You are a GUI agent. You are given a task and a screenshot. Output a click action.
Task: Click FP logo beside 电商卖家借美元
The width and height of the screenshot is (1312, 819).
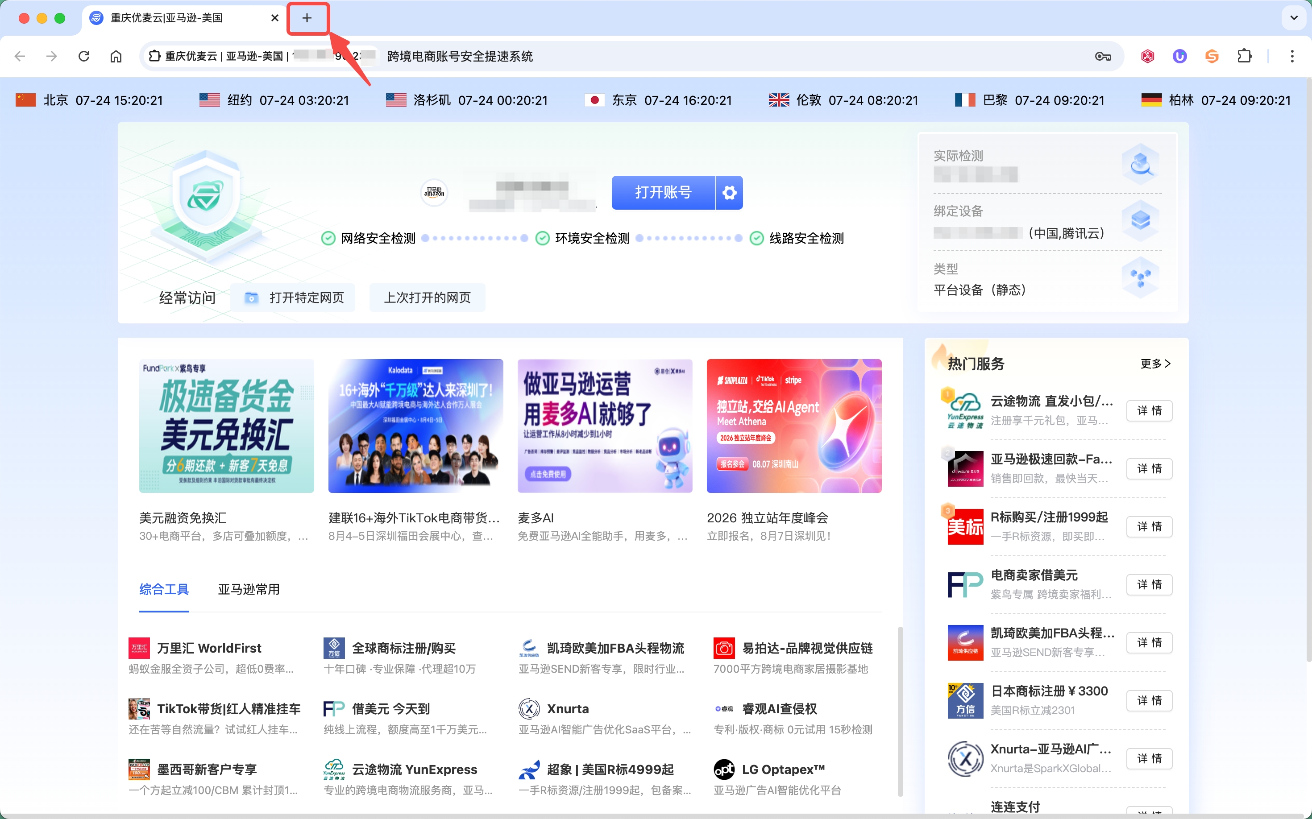click(965, 584)
